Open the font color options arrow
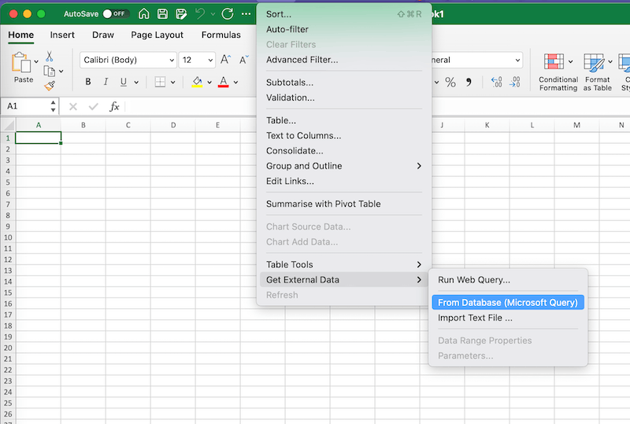Screen dimensions: 630x424 (x=235, y=83)
